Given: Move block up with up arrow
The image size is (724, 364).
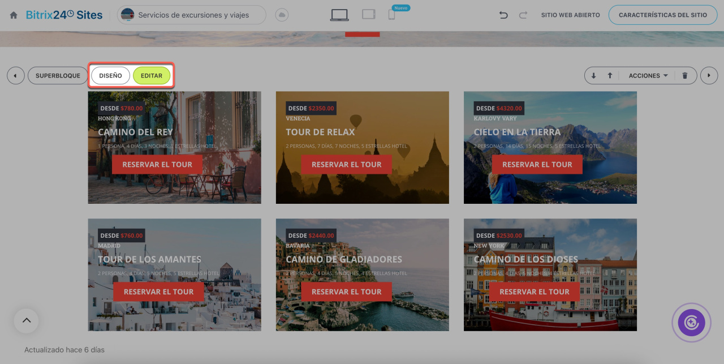Looking at the screenshot, I should [x=610, y=76].
